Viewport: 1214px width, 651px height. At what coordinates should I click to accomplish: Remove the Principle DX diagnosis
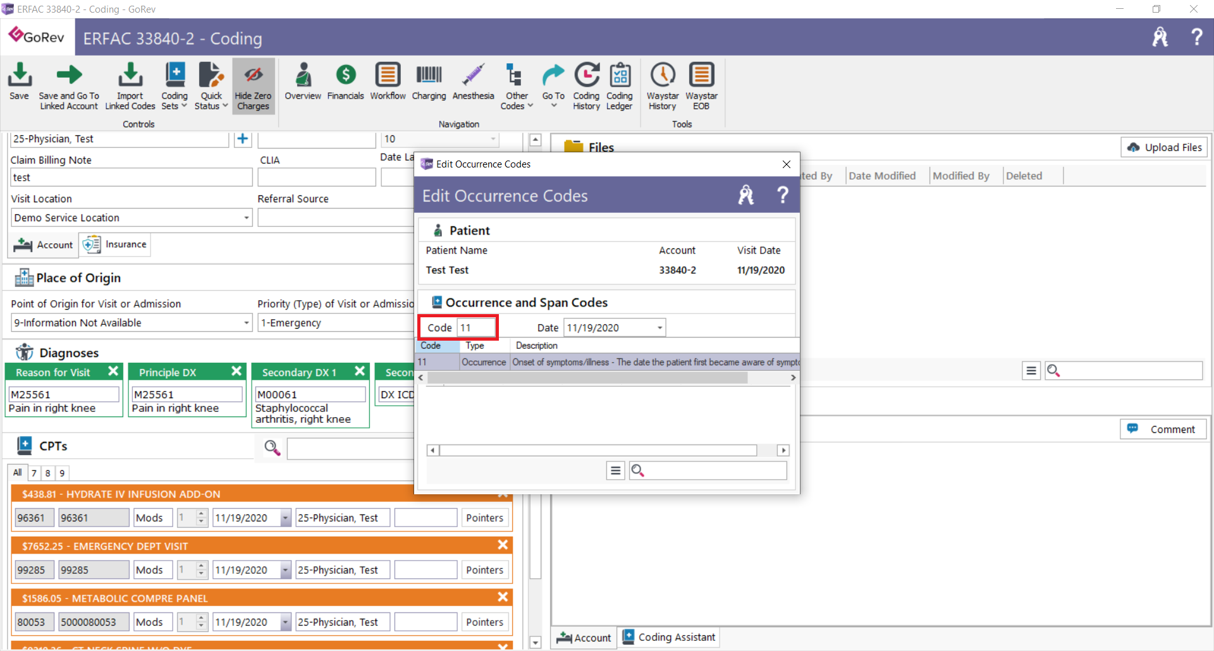pyautogui.click(x=236, y=371)
